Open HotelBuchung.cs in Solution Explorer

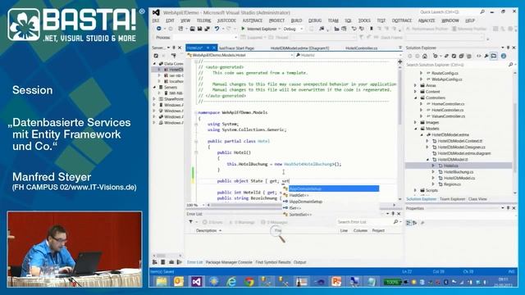pos(459,172)
